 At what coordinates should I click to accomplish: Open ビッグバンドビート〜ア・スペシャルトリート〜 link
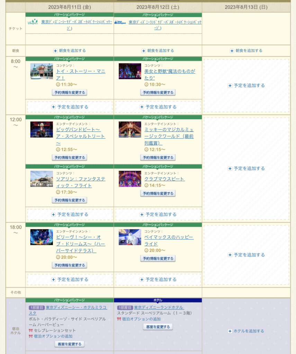point(81,136)
